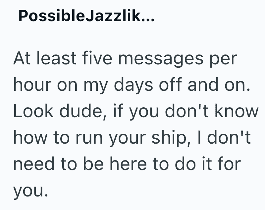Image resolution: width=265 pixels, height=210 pixels.
Task: Click the comment's first line starting "At least five"
Action: click(x=125, y=59)
